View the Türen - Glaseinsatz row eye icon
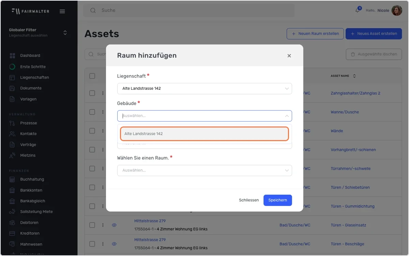This screenshot has width=409, height=256. pyautogui.click(x=114, y=225)
